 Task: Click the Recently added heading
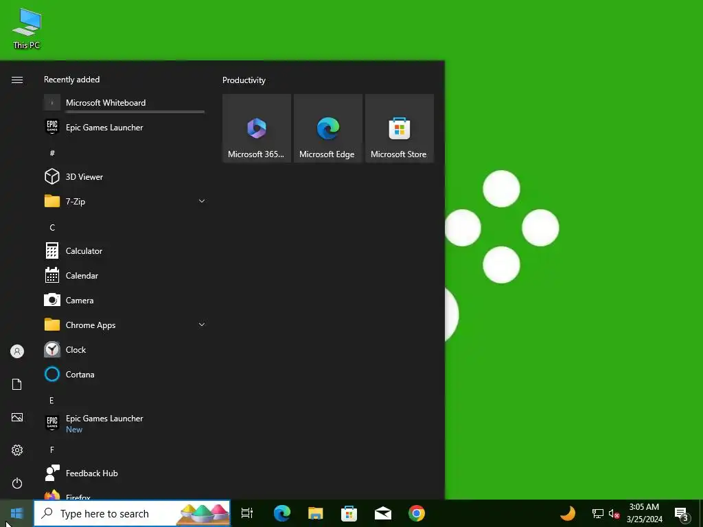[71, 80]
